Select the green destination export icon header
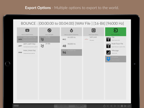Screen dimensions: 144x108 (116, 31)
